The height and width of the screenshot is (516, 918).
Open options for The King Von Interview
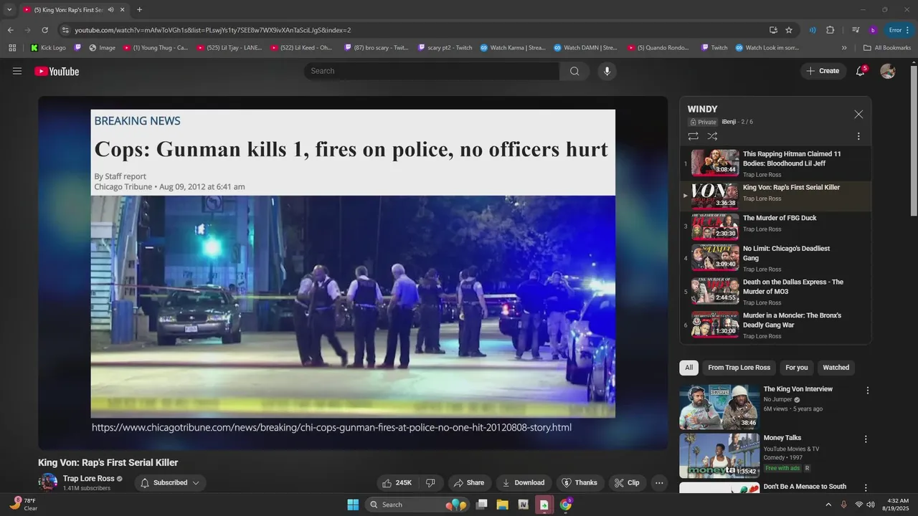coord(867,391)
